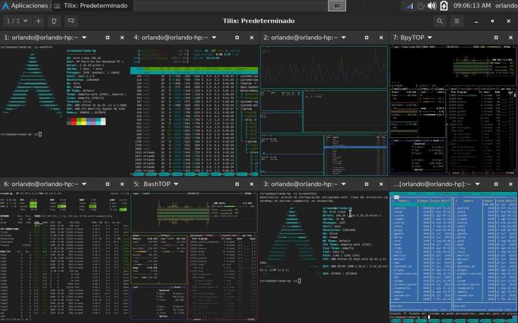
Task: Click the new session plus button
Action: coord(38,21)
